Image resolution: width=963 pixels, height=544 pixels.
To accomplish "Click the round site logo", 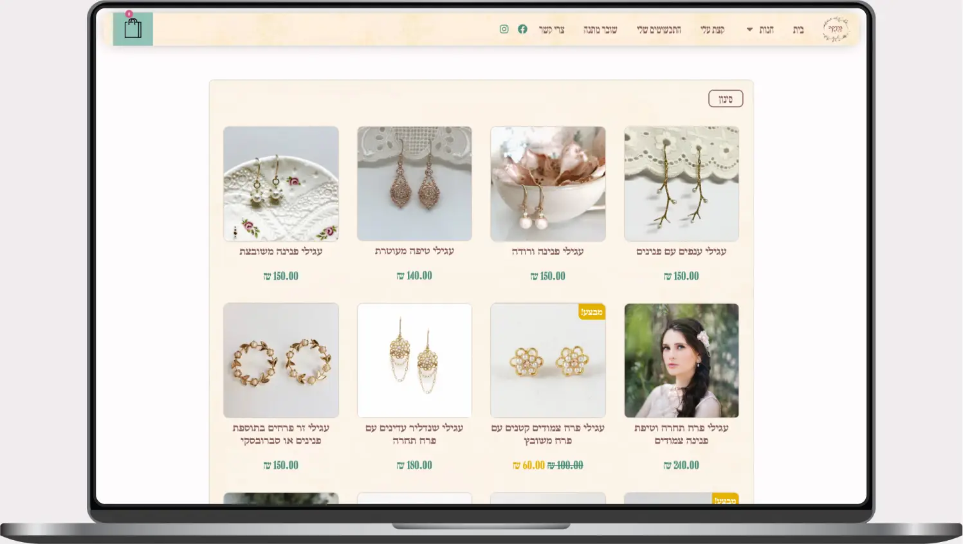I will point(836,30).
